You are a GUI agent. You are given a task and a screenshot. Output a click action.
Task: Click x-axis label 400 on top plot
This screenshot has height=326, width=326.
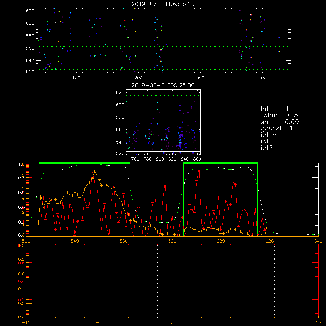pos(262,78)
